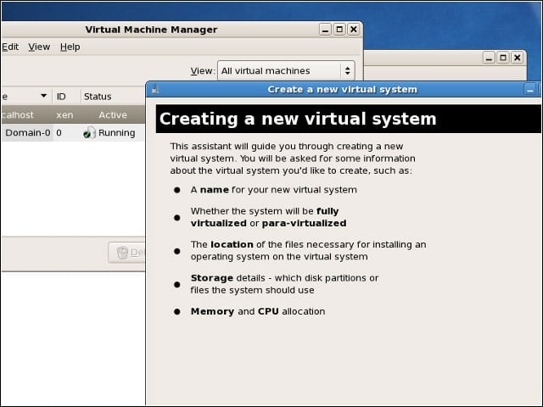Viewport: 543px width, 407px height.
Task: Maximize the Virtual Machine Manager window
Action: tap(339, 30)
